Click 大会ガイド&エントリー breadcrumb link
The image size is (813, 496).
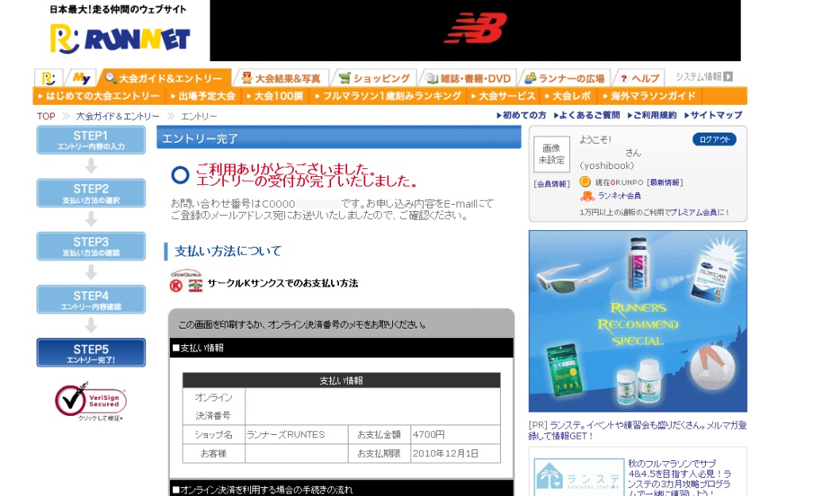pos(118,116)
